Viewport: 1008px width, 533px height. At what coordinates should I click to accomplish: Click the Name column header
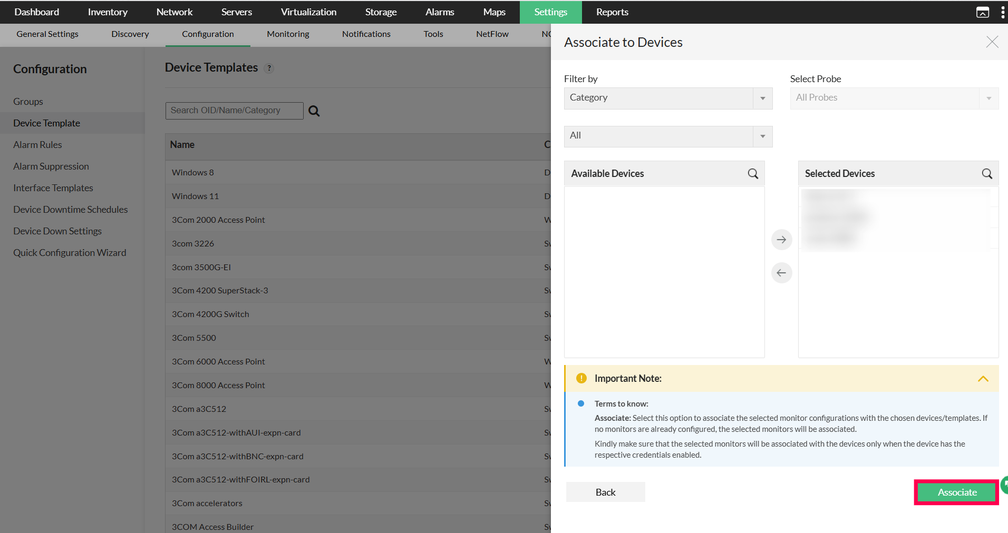tap(182, 145)
